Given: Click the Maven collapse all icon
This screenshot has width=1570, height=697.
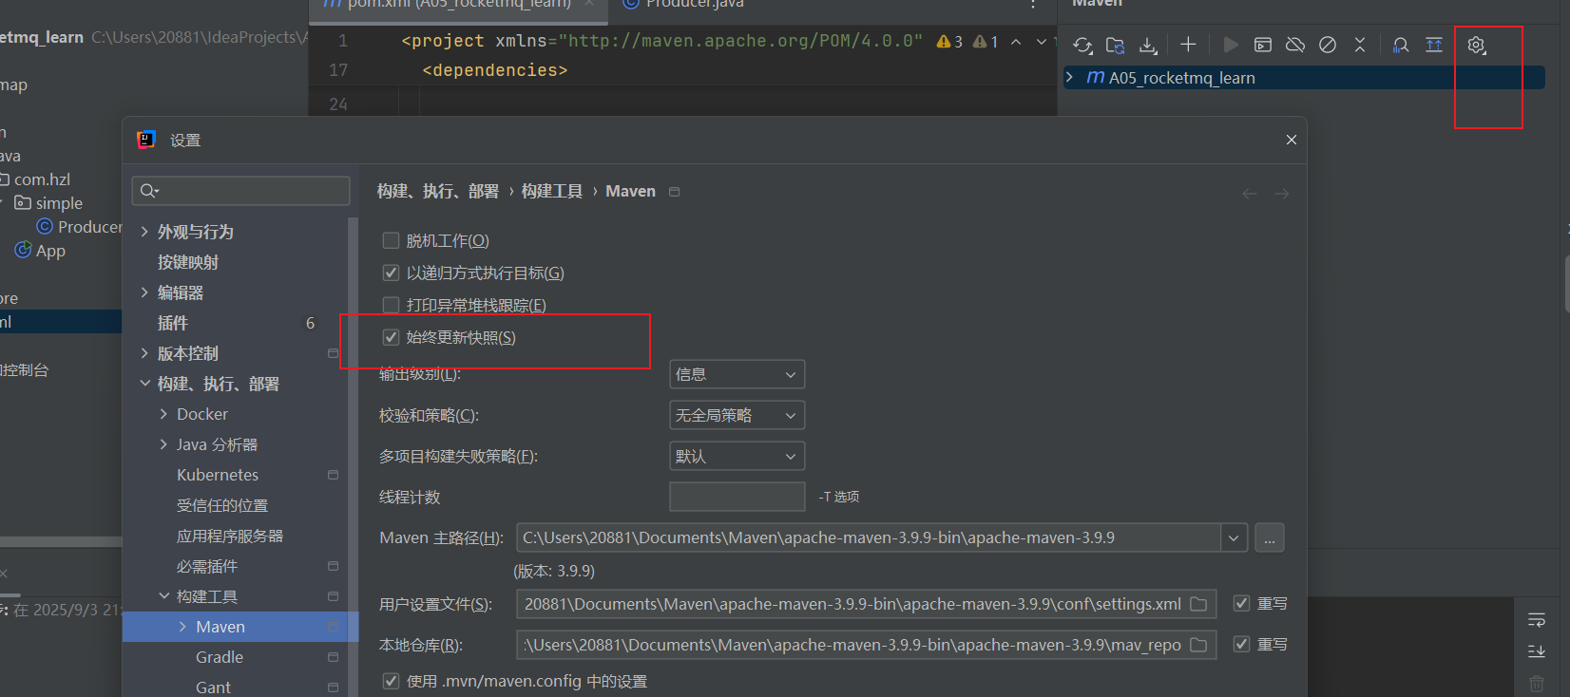Looking at the screenshot, I should (1360, 45).
